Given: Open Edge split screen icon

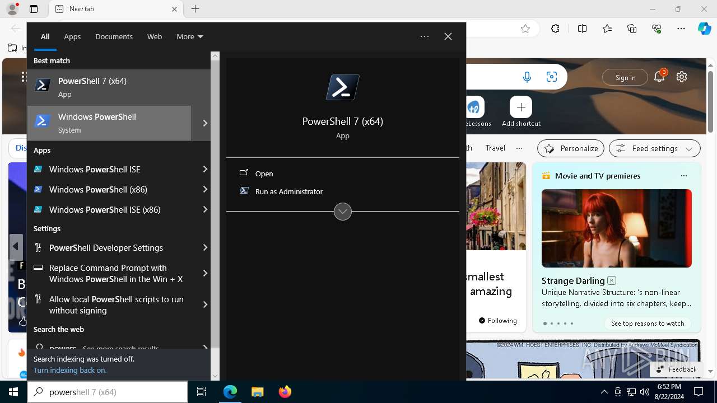Looking at the screenshot, I should tap(582, 29).
